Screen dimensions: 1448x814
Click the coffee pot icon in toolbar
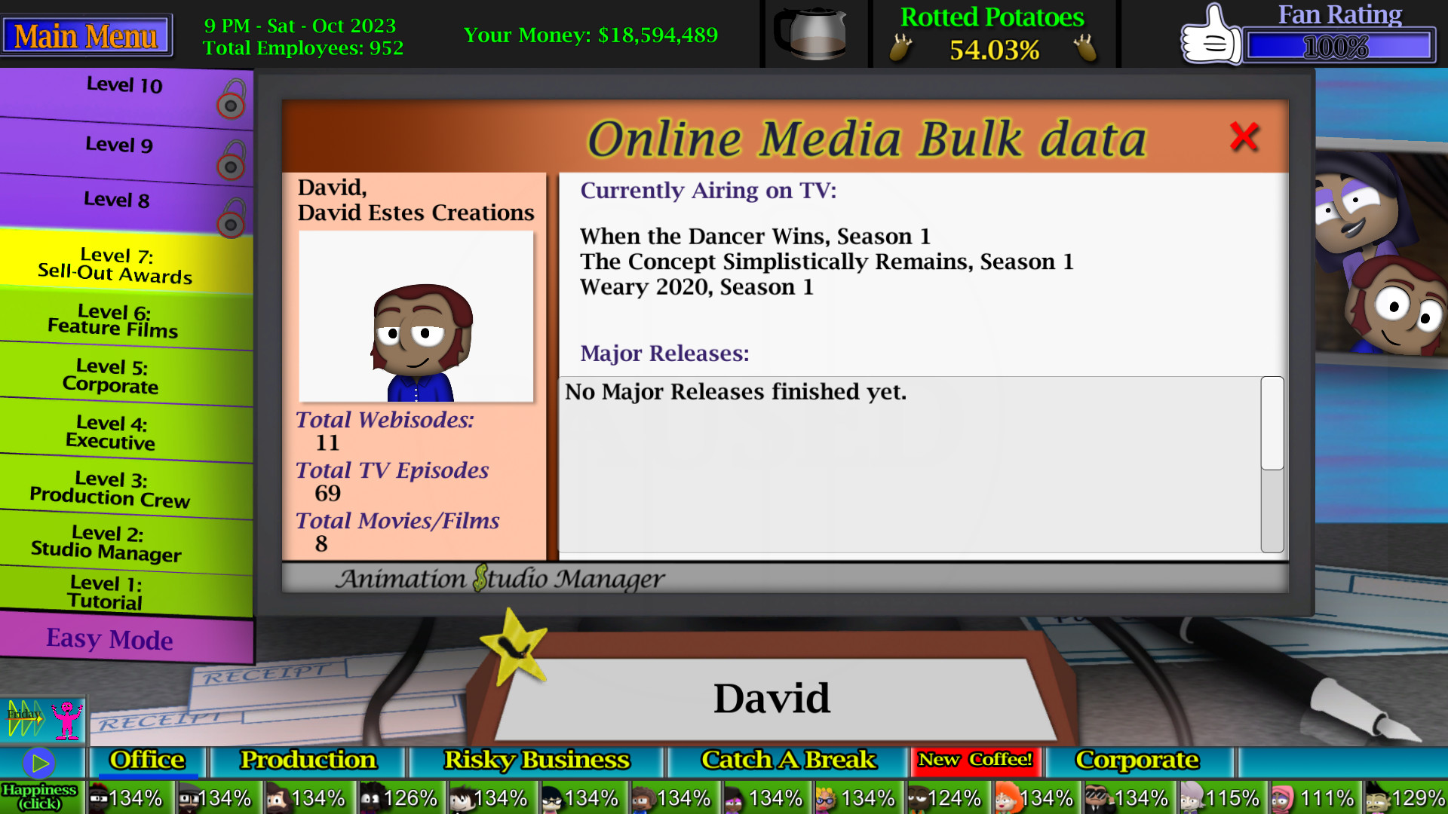(811, 35)
